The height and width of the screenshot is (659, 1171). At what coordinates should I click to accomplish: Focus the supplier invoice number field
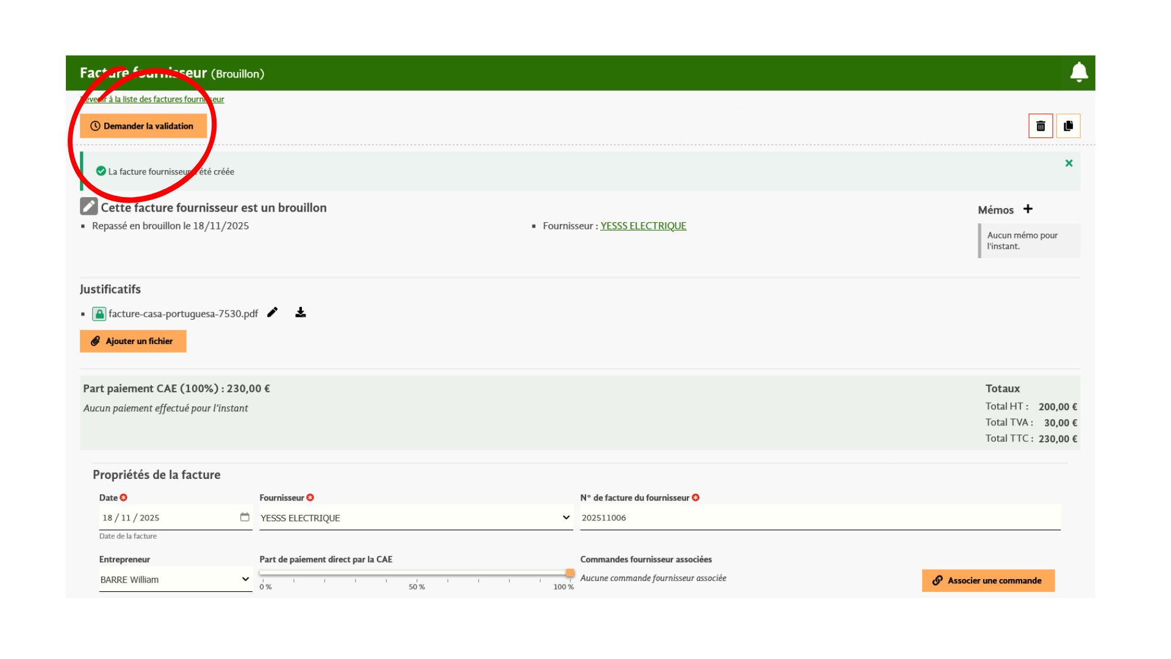pos(820,517)
